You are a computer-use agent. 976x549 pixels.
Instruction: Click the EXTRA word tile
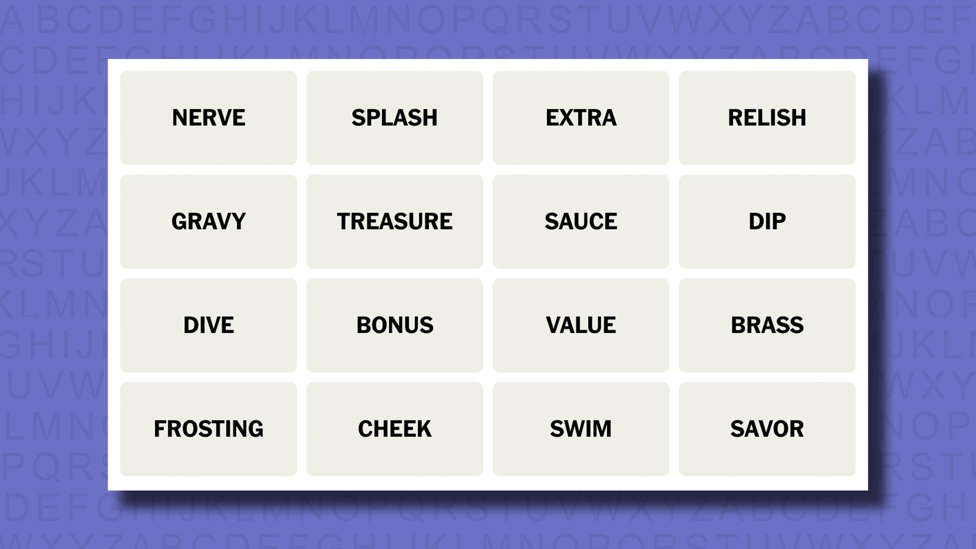point(581,117)
